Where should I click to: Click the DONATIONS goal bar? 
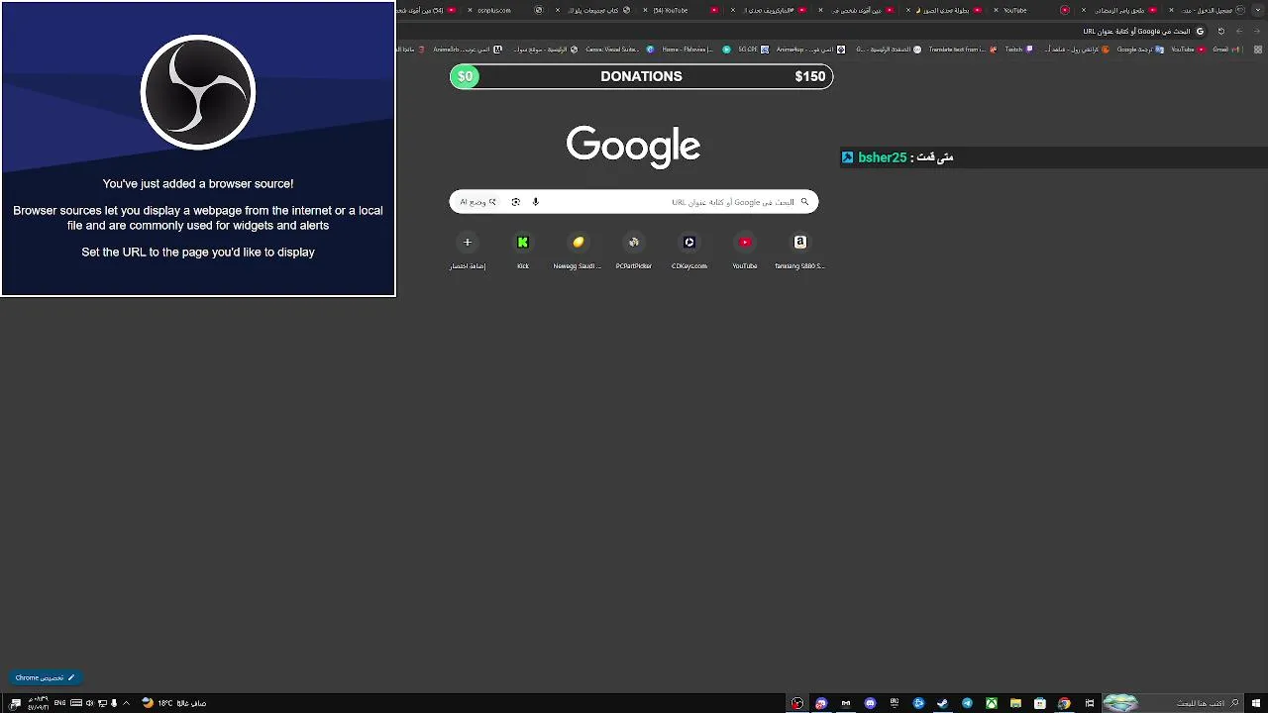click(x=641, y=76)
